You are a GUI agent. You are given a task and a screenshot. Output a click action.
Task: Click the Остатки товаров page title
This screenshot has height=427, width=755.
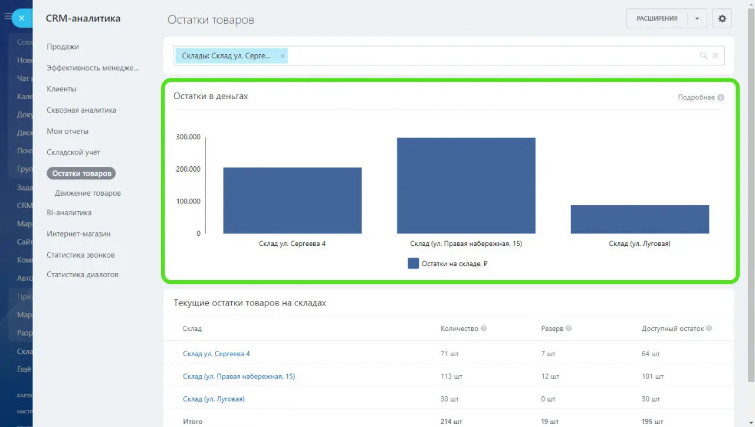[x=211, y=19]
